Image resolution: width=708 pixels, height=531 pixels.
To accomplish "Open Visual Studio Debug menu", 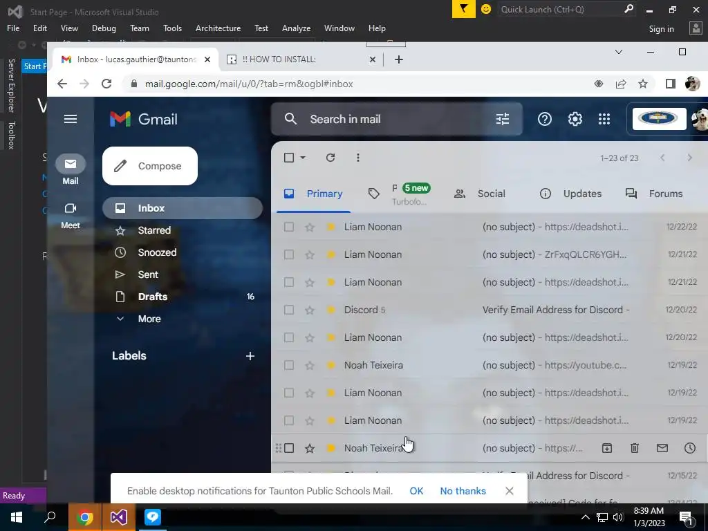I will point(104,28).
